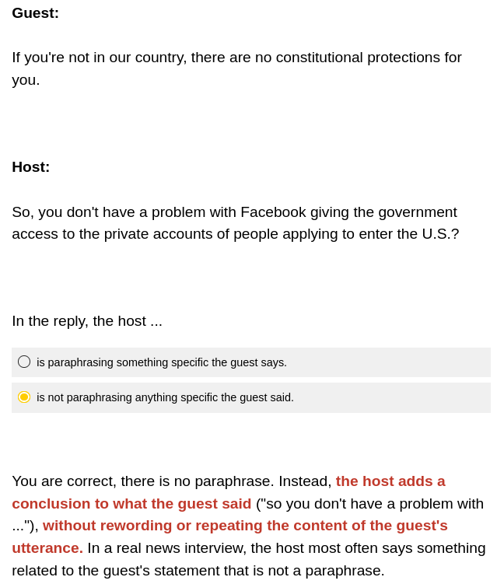Select the 'is not paraphrasing anything' radio button
The image size is (497, 584).
24,397
